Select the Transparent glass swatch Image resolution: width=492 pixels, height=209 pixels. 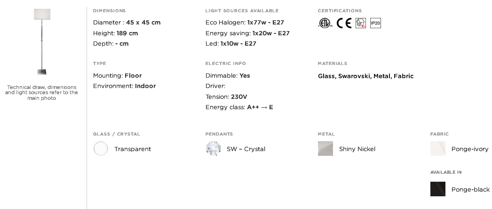point(101,148)
